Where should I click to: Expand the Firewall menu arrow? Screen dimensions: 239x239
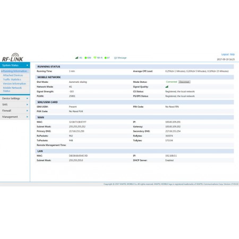click(x=27, y=110)
